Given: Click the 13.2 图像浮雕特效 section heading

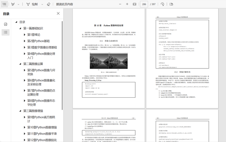Looking at the screenshot, I should 182,72.
